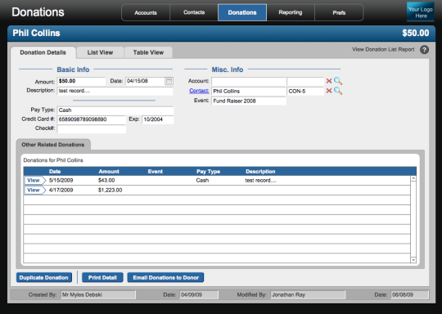The image size is (442, 314).
Task: Open help via question mark icon
Action: coord(424,50)
